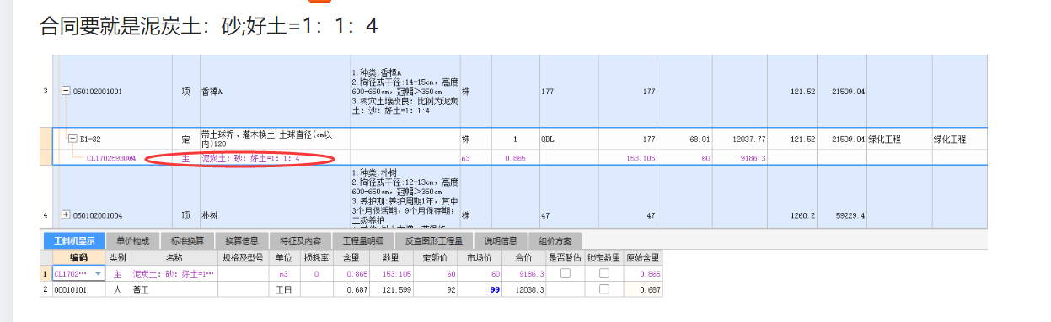Toggle 锁定数量 checkbox for 泥炭土 row
Screen dimensions: 1051x322
(x=604, y=274)
